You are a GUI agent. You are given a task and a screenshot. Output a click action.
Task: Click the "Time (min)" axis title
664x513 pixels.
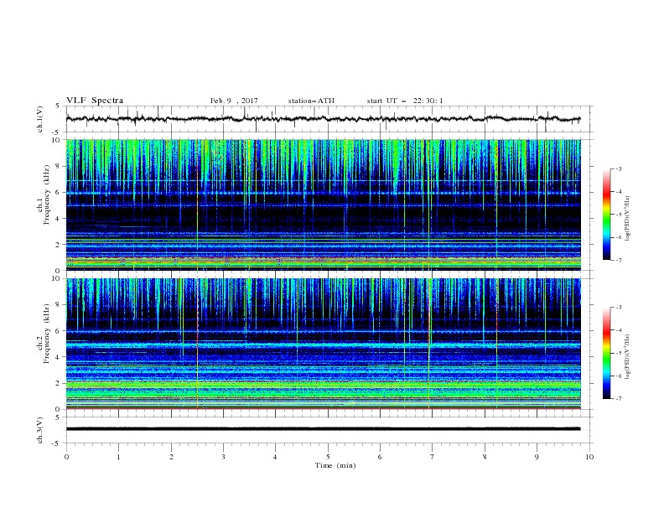coord(335,465)
